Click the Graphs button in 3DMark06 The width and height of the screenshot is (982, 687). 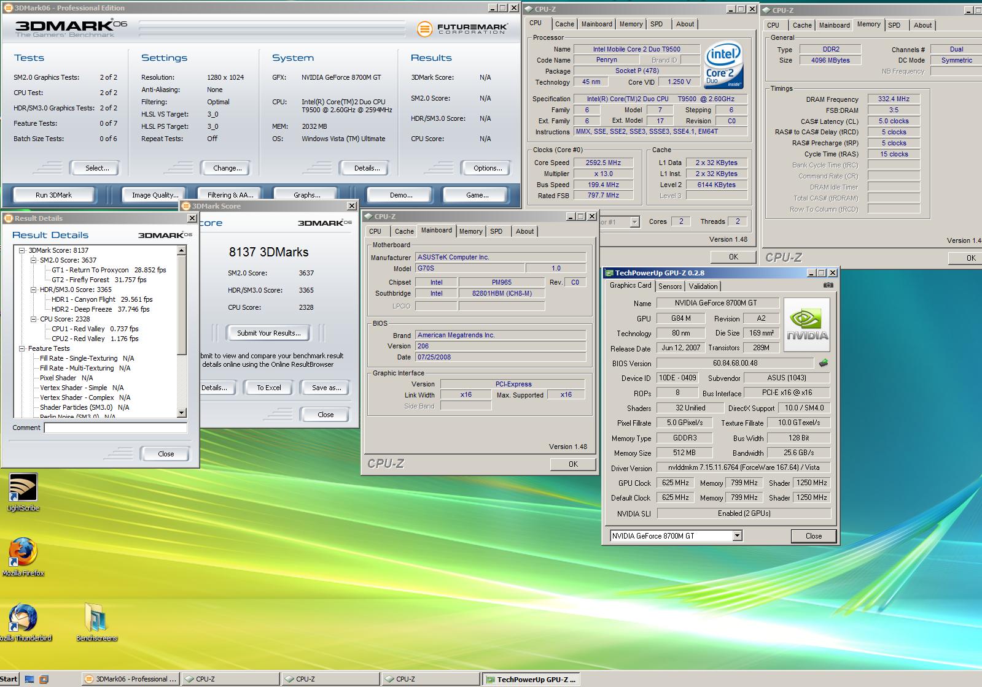[x=306, y=195]
